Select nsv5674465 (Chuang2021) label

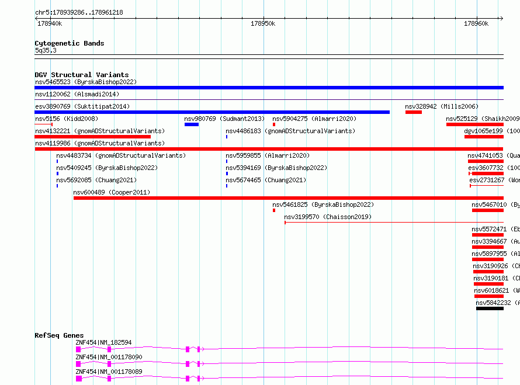click(x=266, y=180)
